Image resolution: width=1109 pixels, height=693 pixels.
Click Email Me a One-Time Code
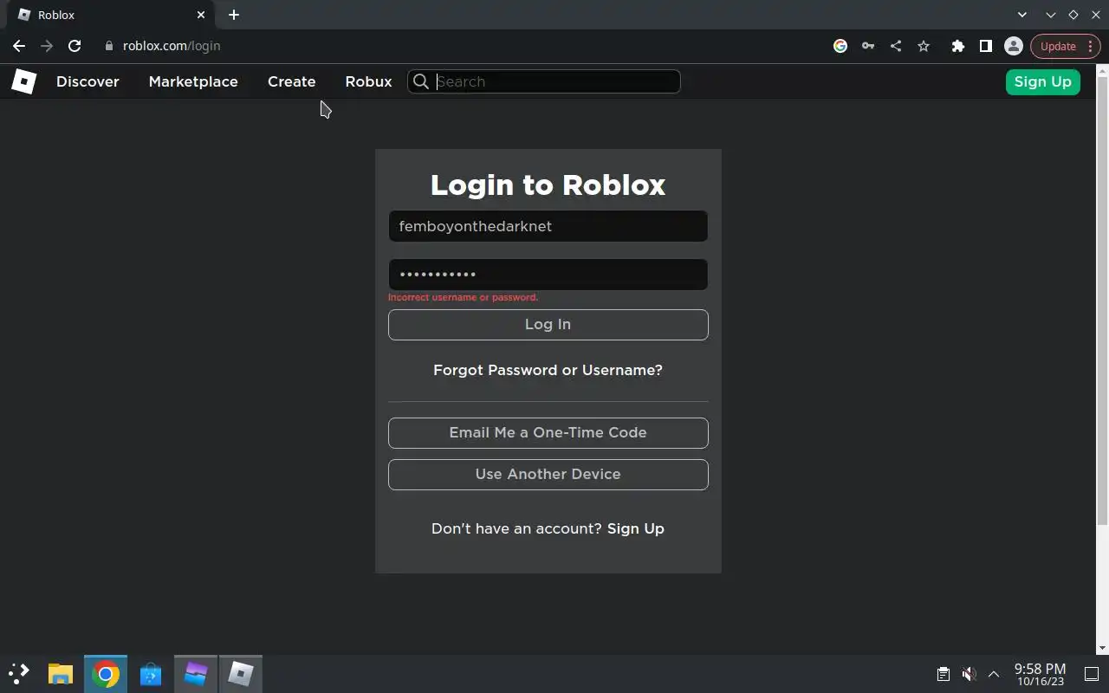tap(548, 433)
